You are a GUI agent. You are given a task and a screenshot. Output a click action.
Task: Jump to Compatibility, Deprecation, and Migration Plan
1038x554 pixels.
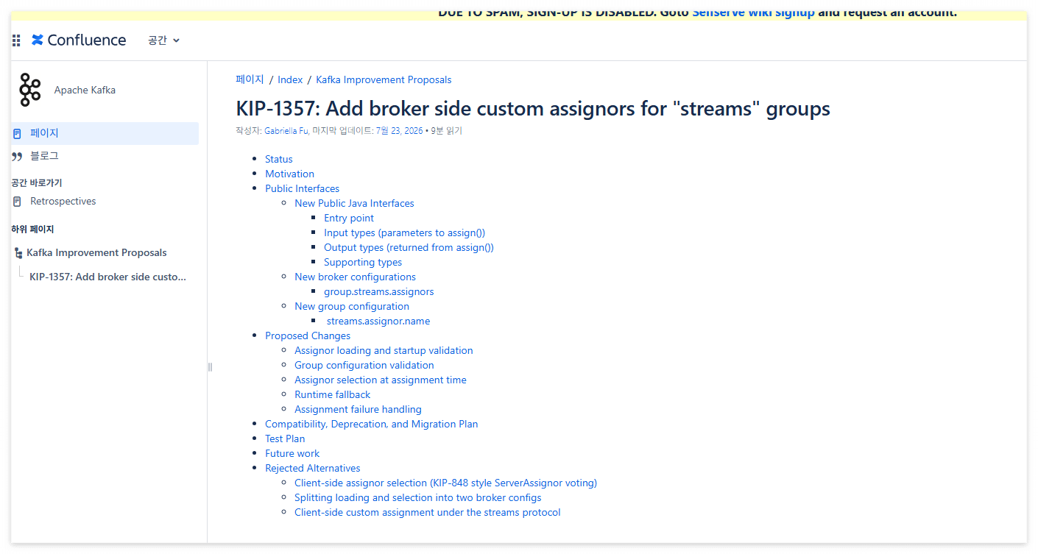[x=371, y=424]
